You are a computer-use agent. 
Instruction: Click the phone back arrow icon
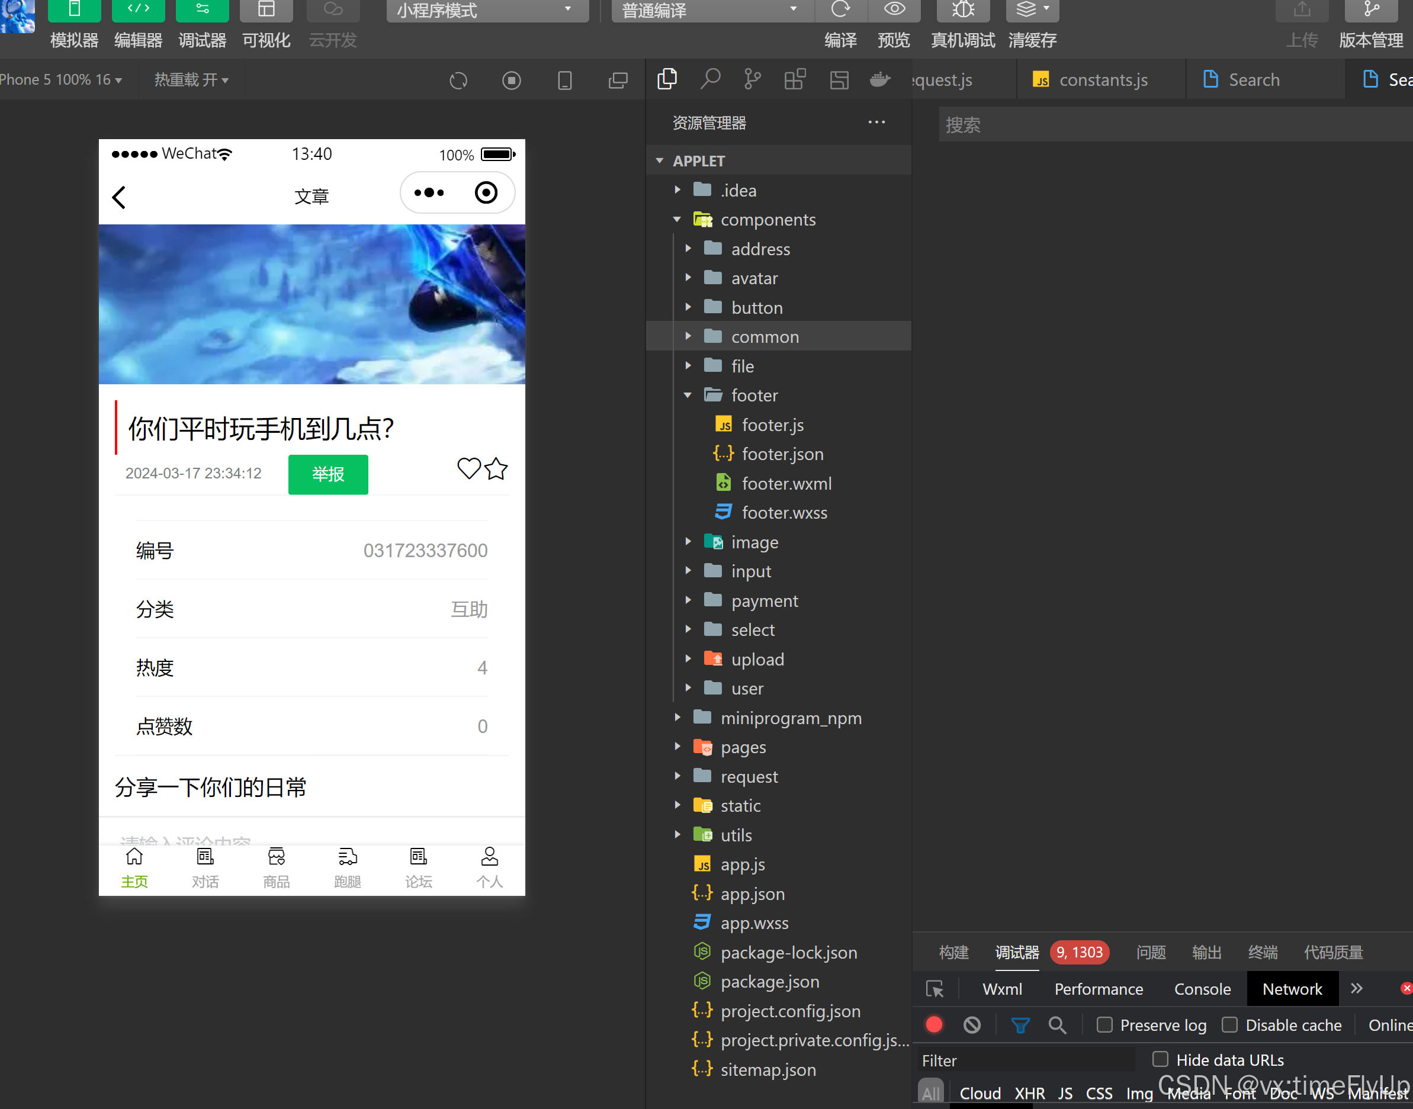(119, 197)
